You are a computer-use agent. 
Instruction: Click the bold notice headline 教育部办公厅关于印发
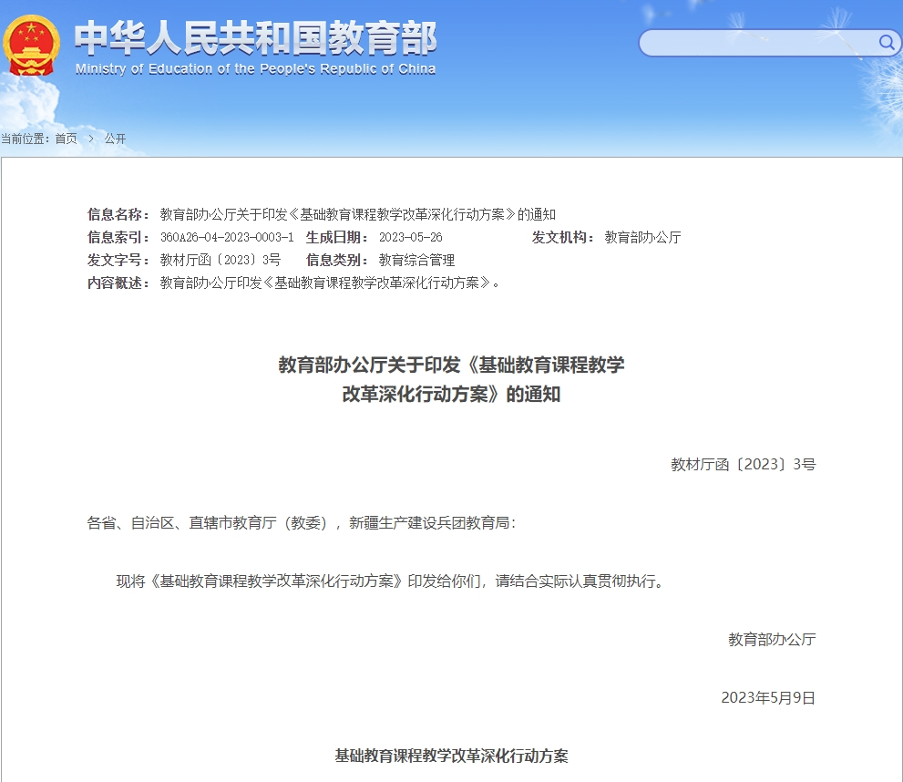[452, 365]
